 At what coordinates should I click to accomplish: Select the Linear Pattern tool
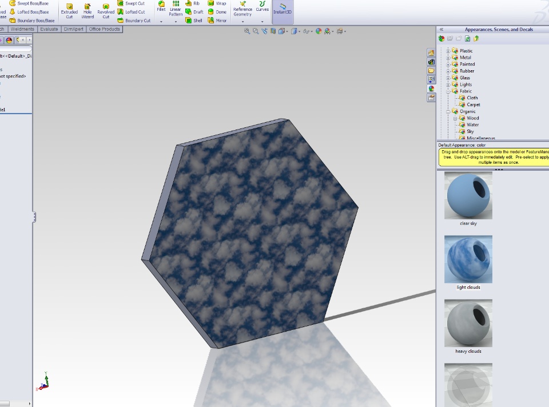coord(176,9)
